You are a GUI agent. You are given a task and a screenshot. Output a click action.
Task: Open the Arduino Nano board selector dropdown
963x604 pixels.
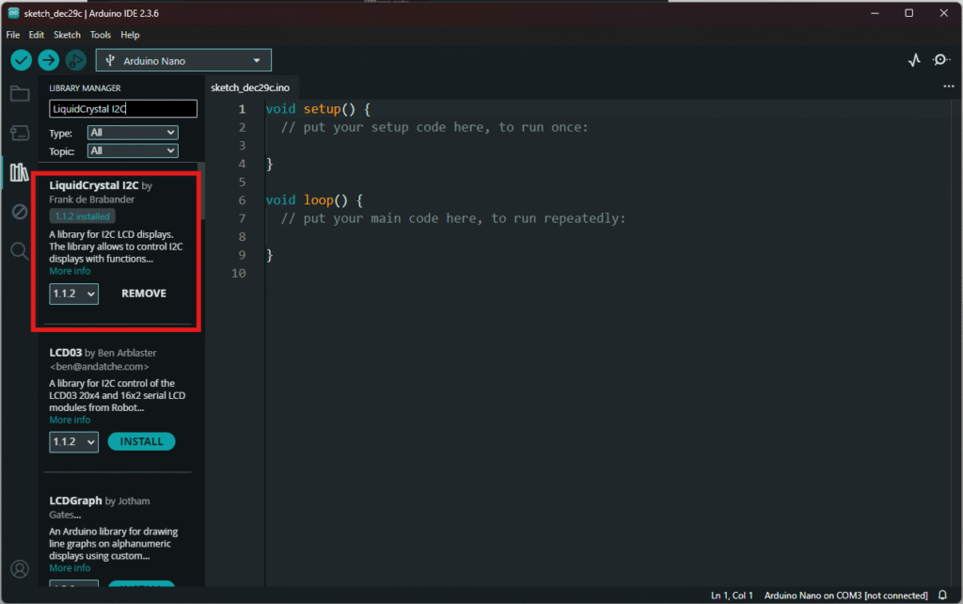click(183, 60)
